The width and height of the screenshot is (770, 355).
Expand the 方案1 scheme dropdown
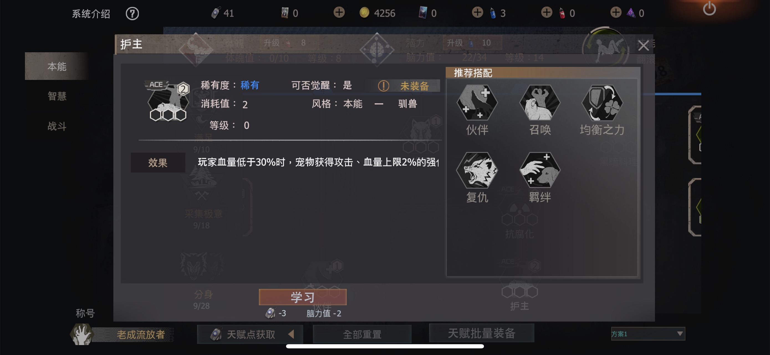click(x=648, y=333)
